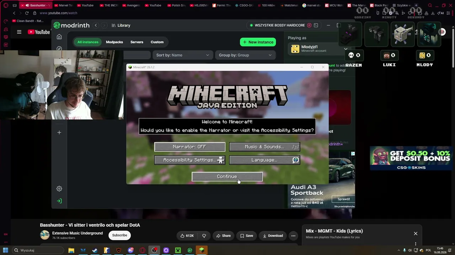Open the Clean Bandit bookmark
This screenshot has width=455, height=255.
pyautogui.click(x=28, y=21)
